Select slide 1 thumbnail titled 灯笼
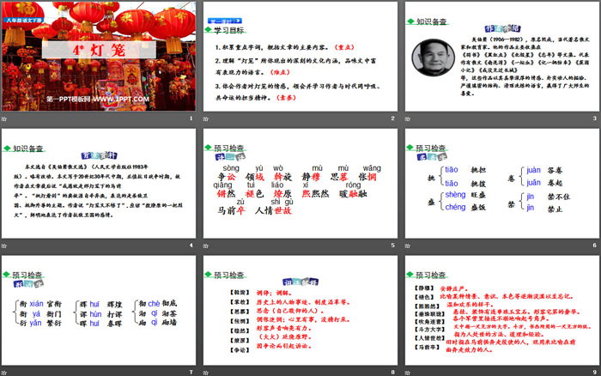This screenshot has width=601, height=376. tap(99, 57)
